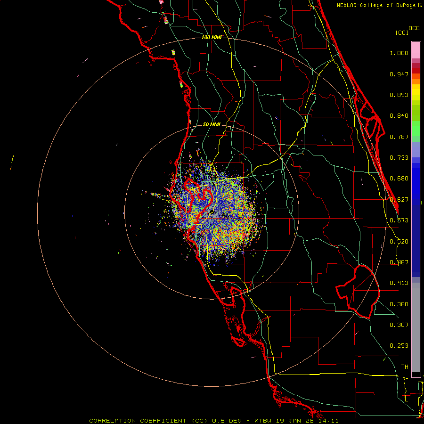Viewport: 424px width, 424px height.
Task: Click the TH threshold label
Action: 405,367
